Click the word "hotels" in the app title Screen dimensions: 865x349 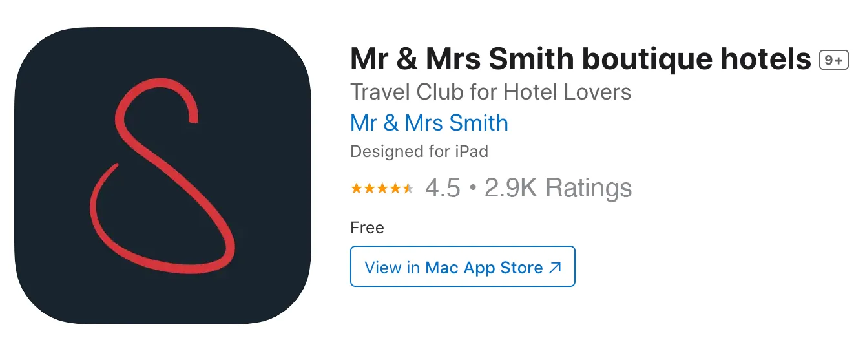coord(766,59)
